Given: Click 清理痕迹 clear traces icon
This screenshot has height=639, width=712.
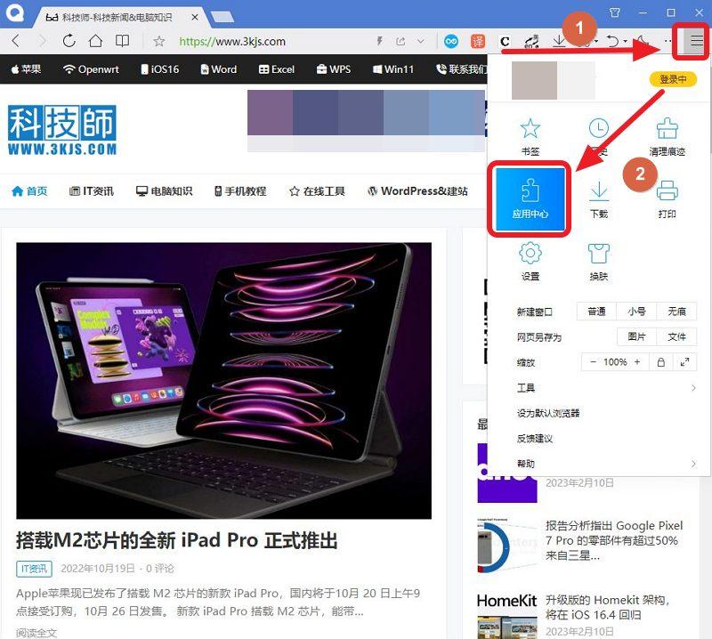Looking at the screenshot, I should coord(667,137).
